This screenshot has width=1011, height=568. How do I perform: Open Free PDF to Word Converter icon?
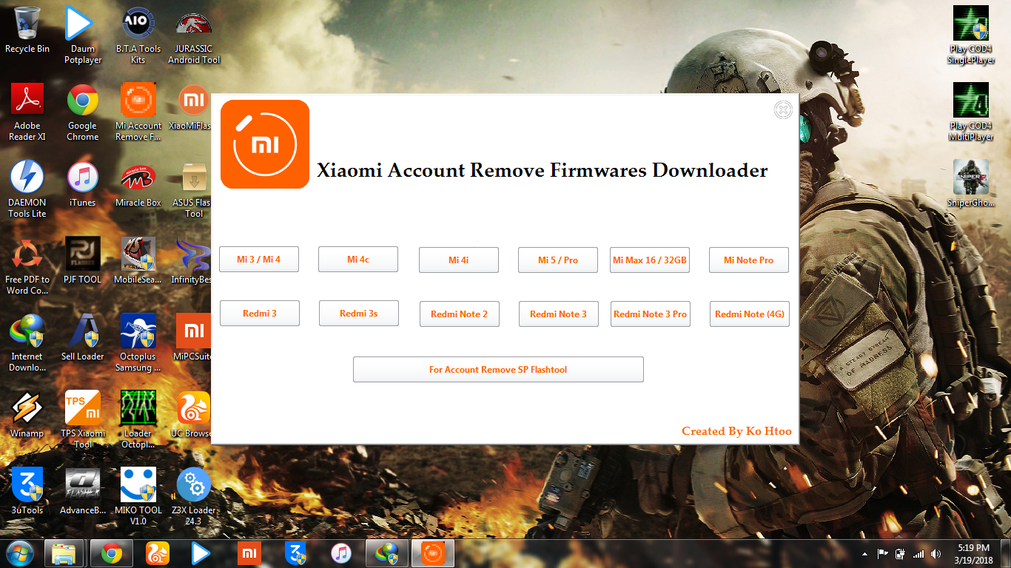(x=27, y=266)
